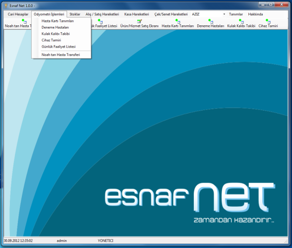
Task: Click Cihaz Tamiri toolbar icon
Action: (x=268, y=21)
